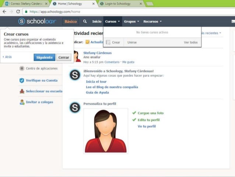Image resolution: width=235 pixels, height=177 pixels.
Task: Click the Básico plan button
Action: (71, 21)
